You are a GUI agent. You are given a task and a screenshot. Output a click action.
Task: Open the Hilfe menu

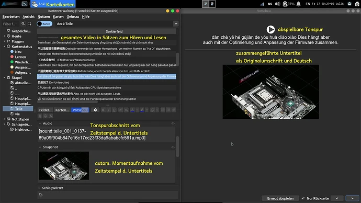point(86,17)
